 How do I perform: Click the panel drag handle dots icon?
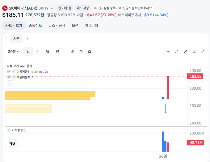click(x=6, y=39)
